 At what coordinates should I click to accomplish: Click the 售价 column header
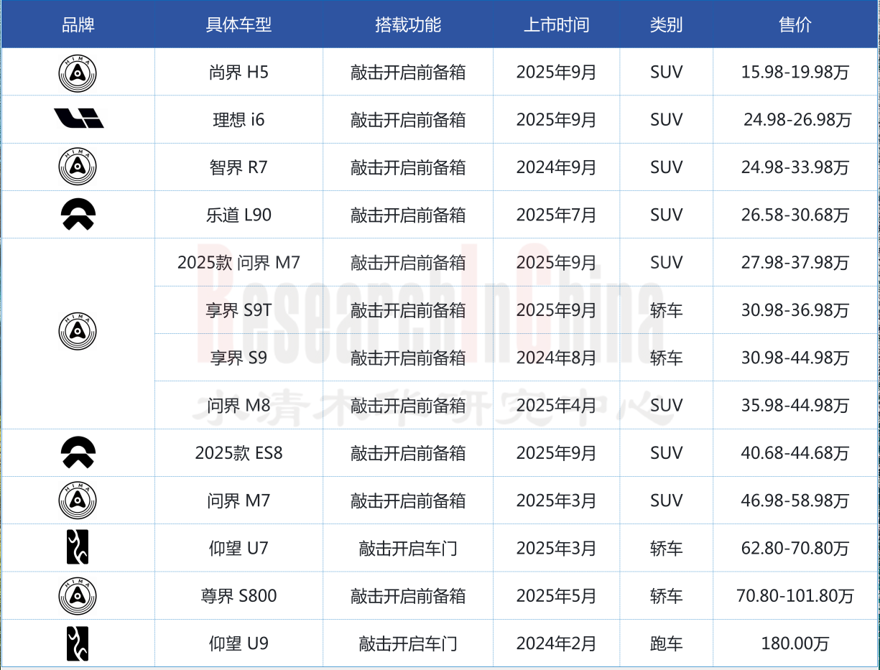[x=795, y=24]
